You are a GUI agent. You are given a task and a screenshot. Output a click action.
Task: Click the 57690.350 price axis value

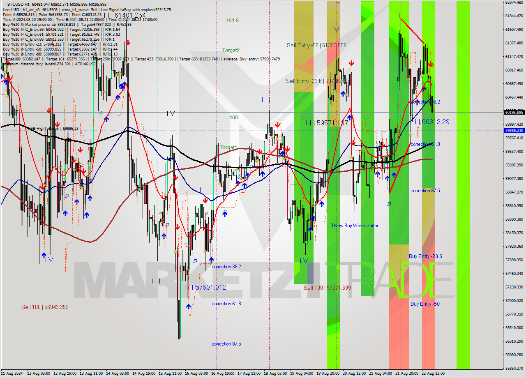[x=514, y=260]
